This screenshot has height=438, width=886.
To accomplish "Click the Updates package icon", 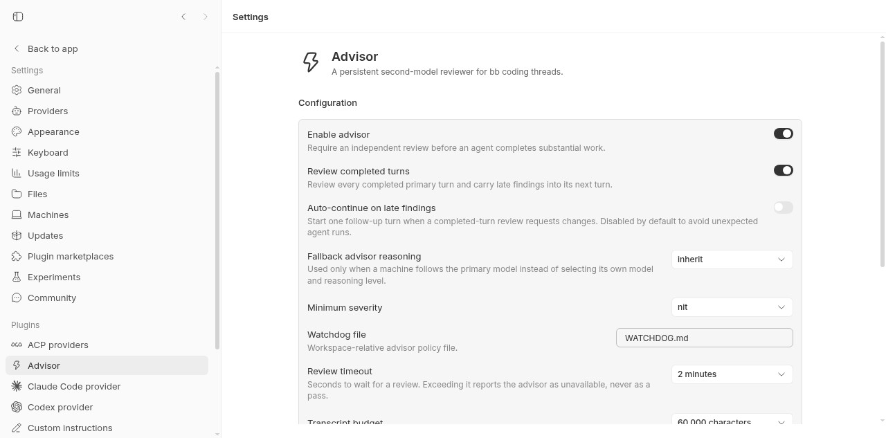I will pos(17,235).
